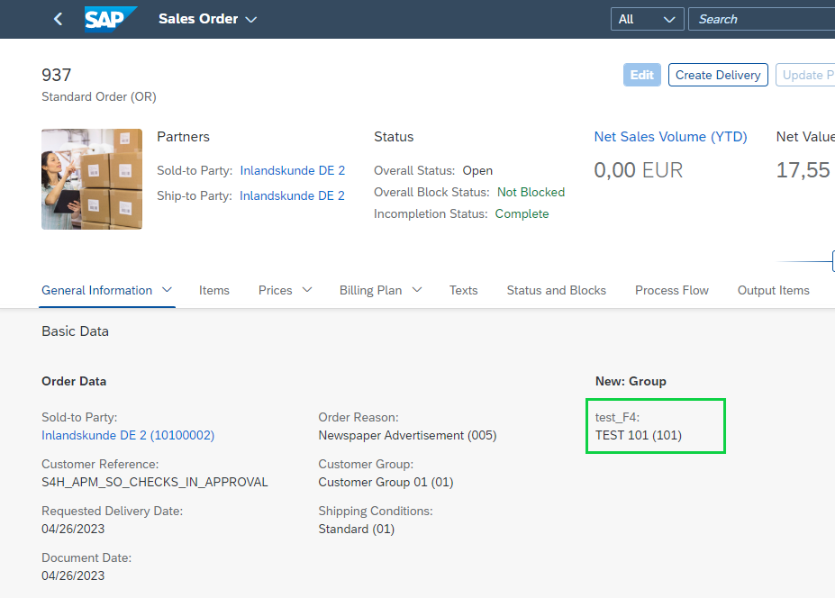
Task: Switch to the Output Items tab
Action: (773, 290)
